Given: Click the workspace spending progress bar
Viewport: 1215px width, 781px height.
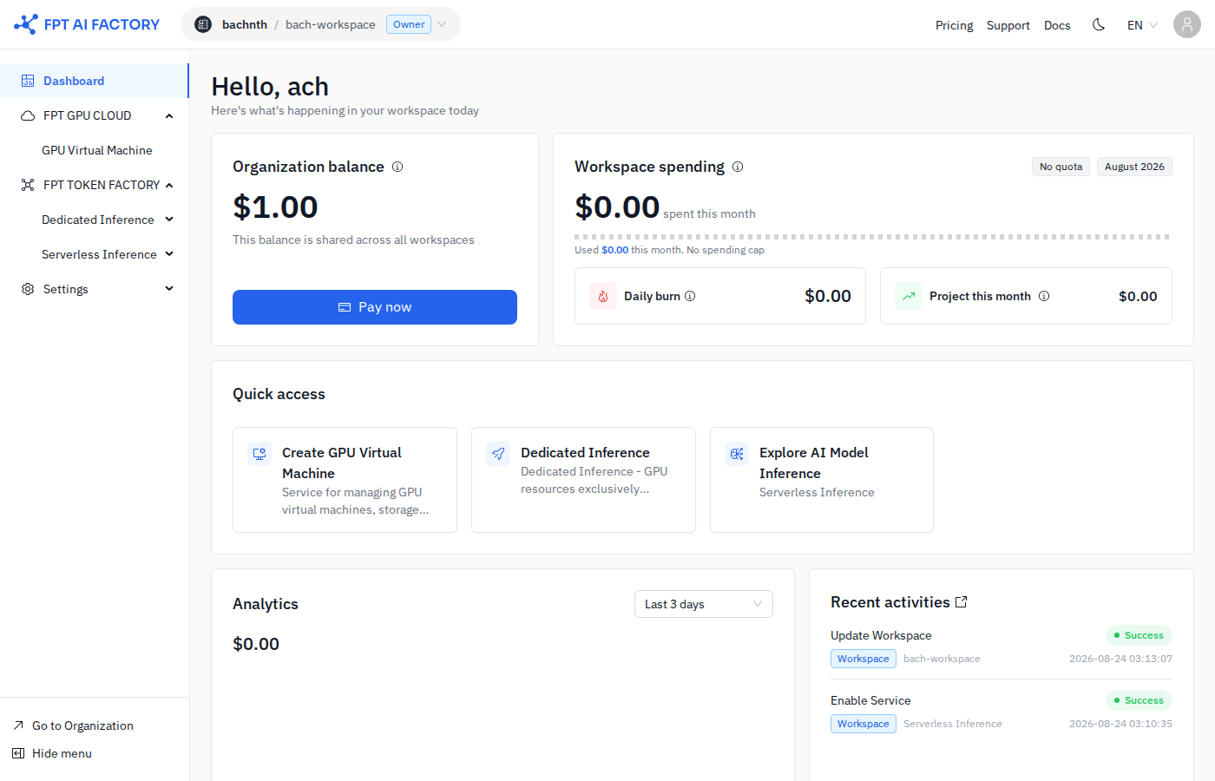Looking at the screenshot, I should [873, 237].
